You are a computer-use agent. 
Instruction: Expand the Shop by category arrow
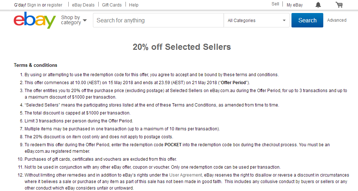click(85, 20)
